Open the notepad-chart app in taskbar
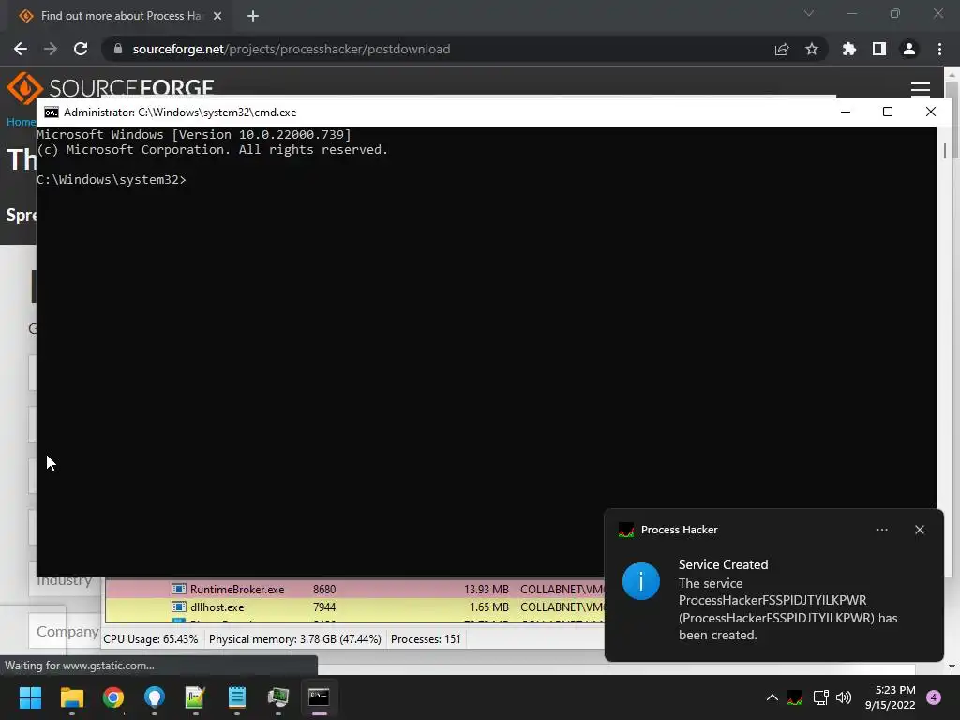960x720 pixels. tap(195, 697)
